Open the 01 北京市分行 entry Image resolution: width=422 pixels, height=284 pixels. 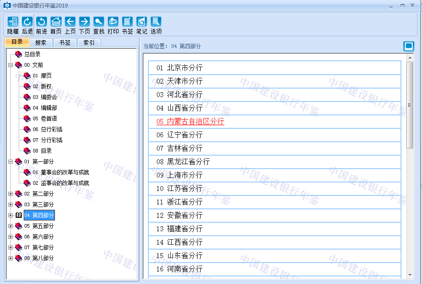(274, 68)
